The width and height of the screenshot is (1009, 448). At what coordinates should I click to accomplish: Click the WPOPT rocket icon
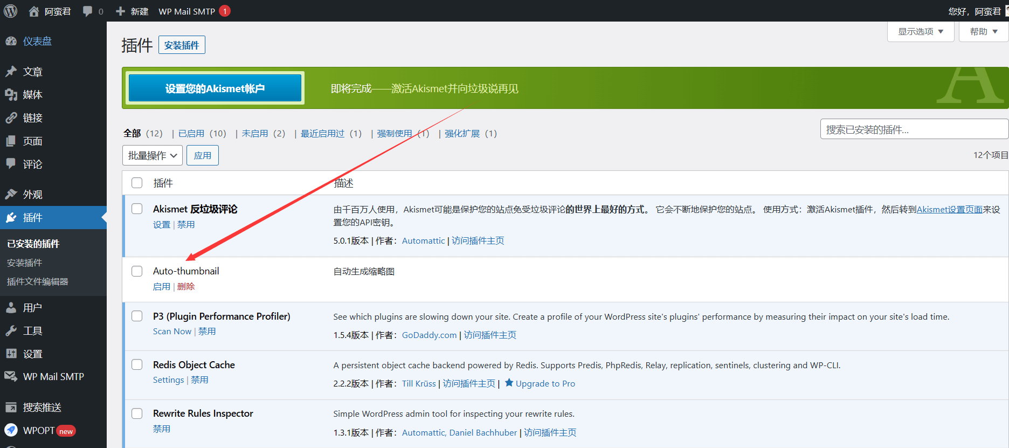click(x=11, y=430)
